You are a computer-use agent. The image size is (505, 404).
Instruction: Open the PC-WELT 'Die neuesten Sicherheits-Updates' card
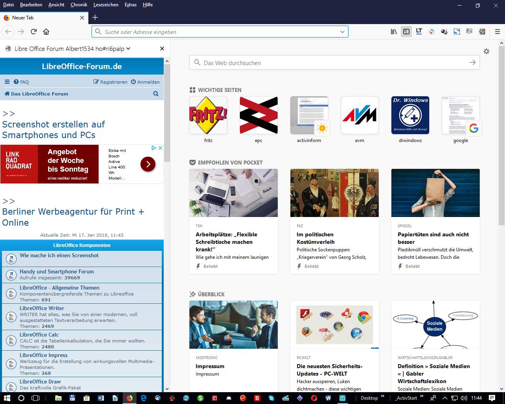(335, 346)
